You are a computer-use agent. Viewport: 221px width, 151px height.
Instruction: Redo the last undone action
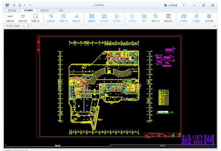coord(30,5)
